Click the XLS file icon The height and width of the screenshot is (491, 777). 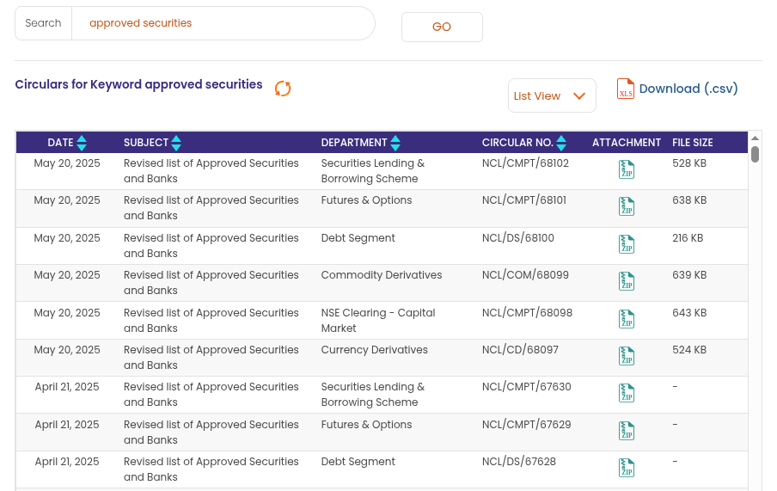pos(626,89)
